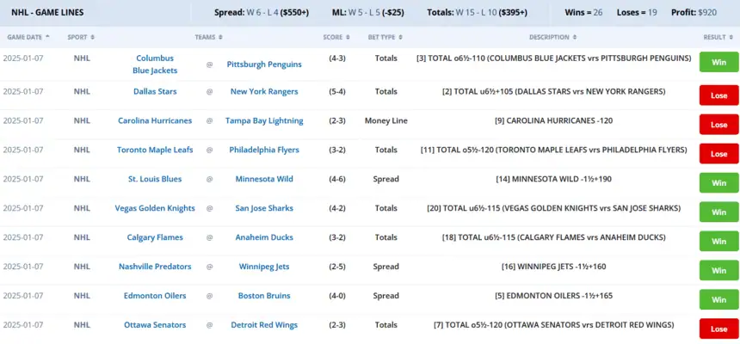Viewport: 740px width, 344px height.
Task: Open Dallas Stars team link
Action: click(155, 91)
